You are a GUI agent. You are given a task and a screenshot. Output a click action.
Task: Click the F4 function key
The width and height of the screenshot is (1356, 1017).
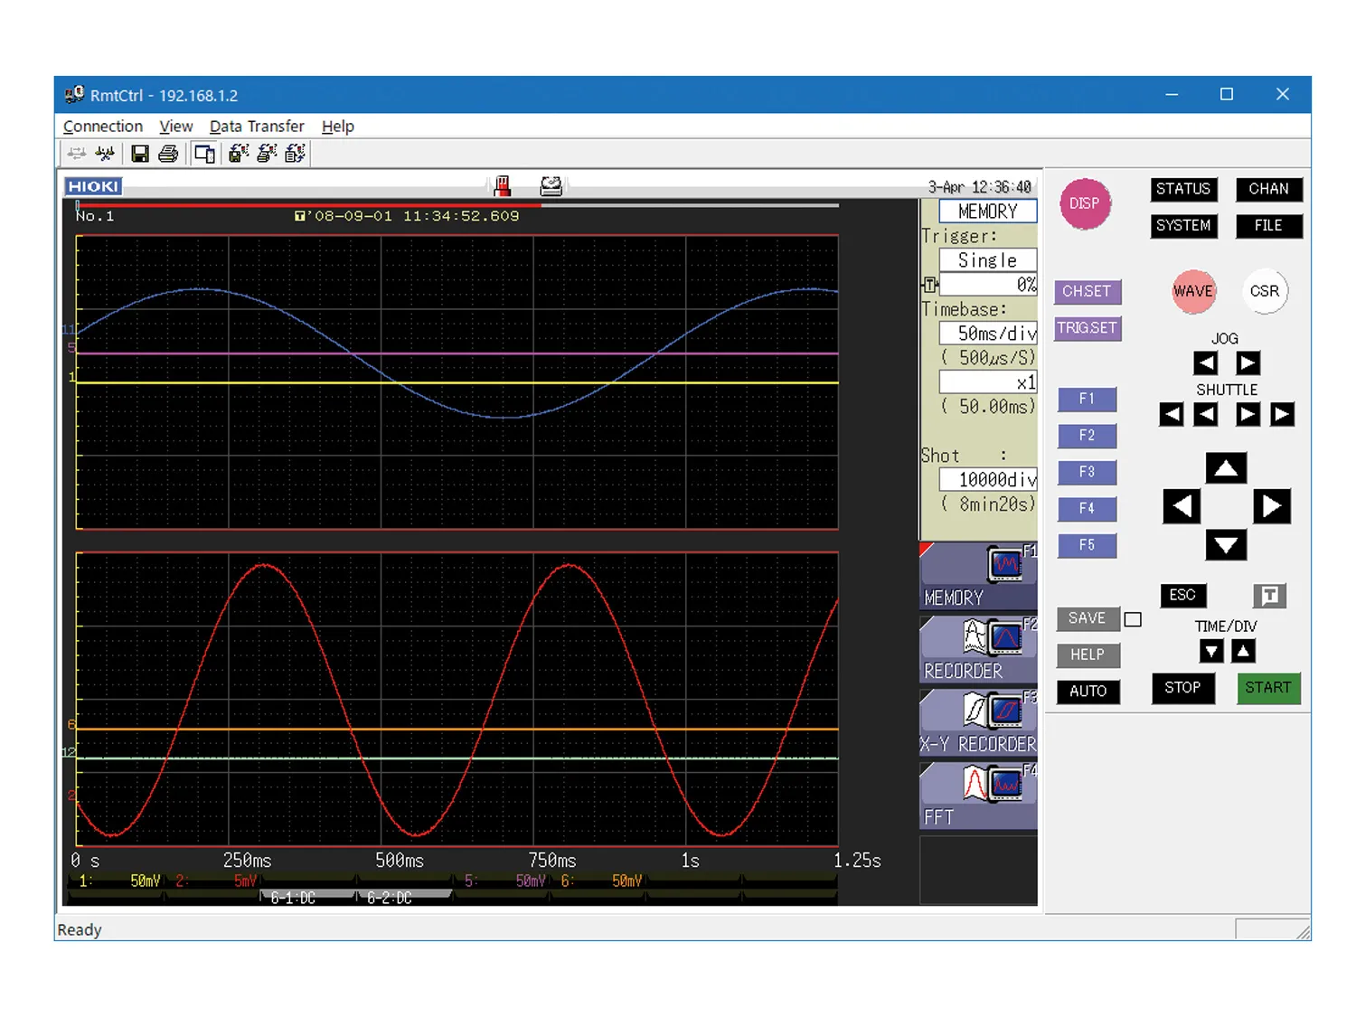(1087, 509)
